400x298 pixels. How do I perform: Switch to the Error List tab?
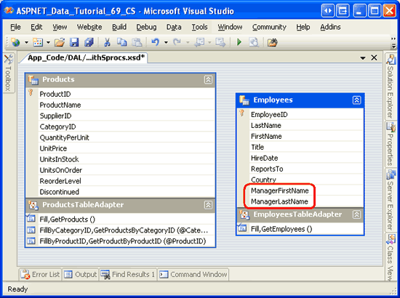tap(40, 275)
